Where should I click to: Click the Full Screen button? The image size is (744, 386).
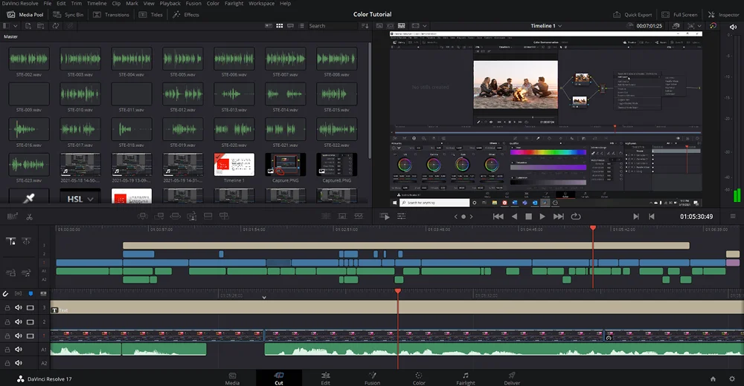(679, 15)
